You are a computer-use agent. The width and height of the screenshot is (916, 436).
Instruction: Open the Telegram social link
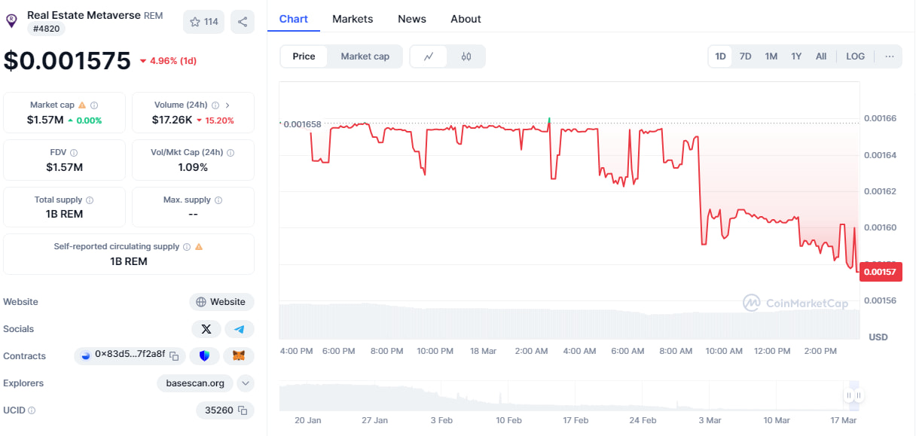(240, 329)
